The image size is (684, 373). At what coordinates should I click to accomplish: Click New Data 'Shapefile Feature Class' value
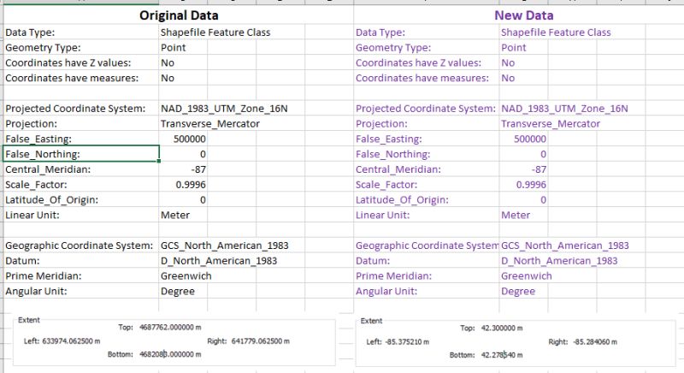556,33
